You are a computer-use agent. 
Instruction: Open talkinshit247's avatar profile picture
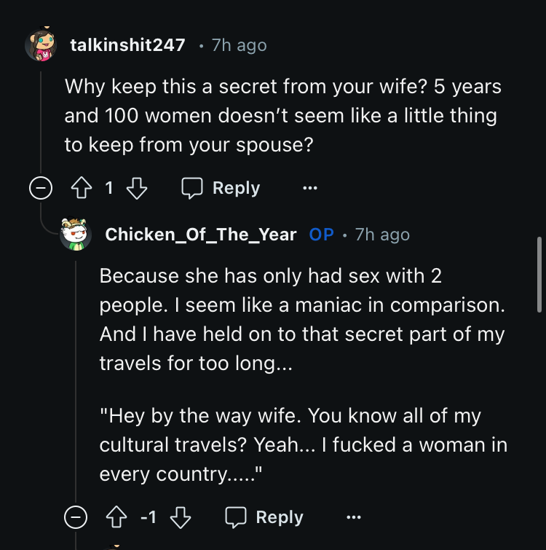click(41, 46)
